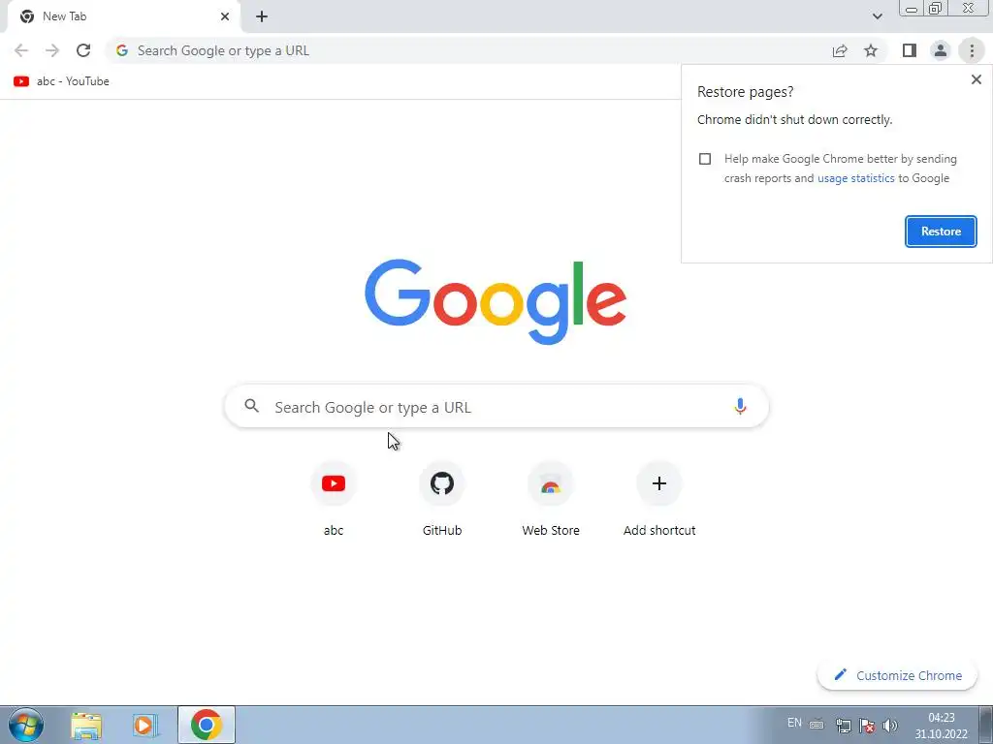Click the browser back arrow
This screenshot has width=993, height=744.
click(21, 50)
